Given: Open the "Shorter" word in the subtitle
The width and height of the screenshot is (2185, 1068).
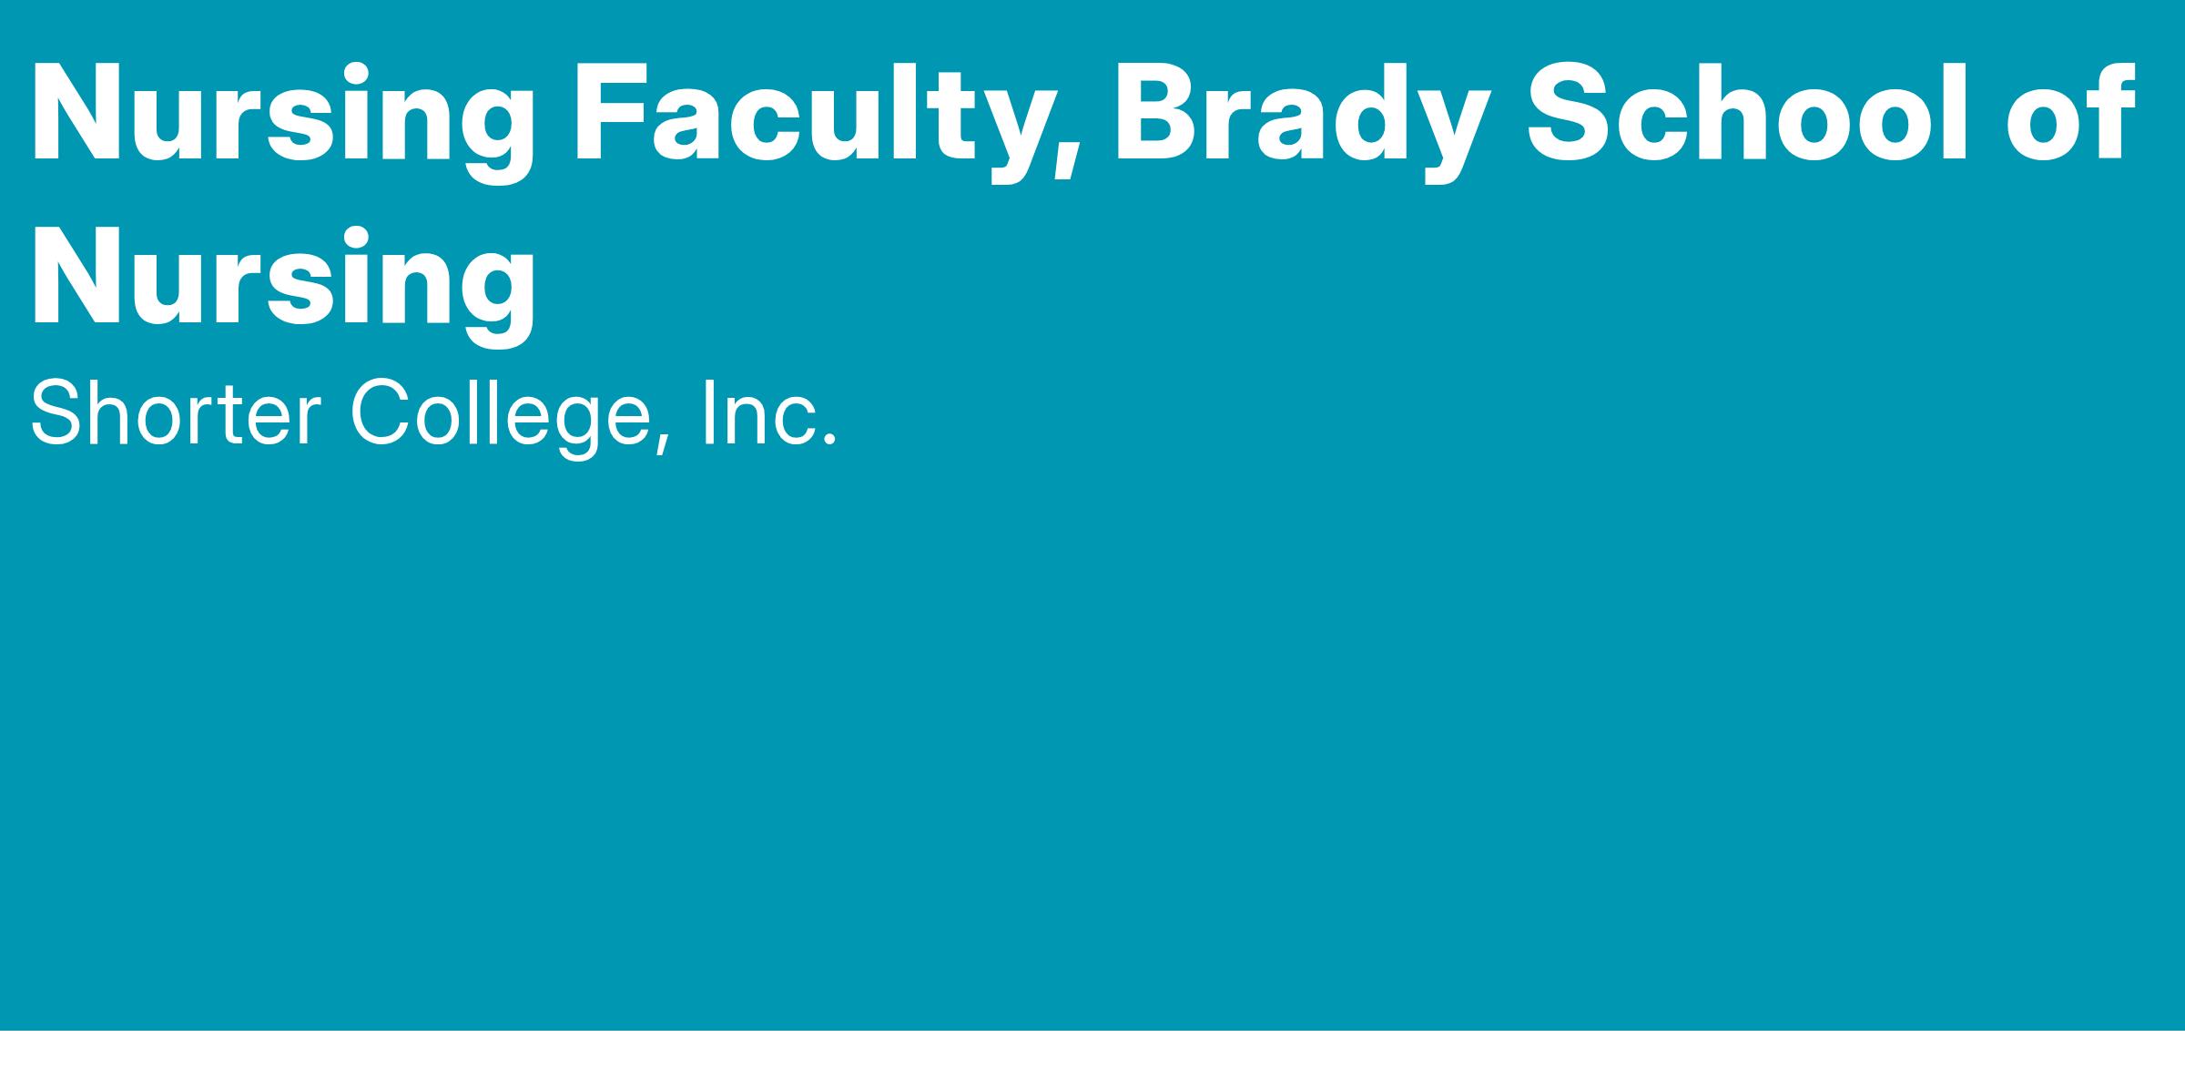Looking at the screenshot, I should [x=177, y=413].
